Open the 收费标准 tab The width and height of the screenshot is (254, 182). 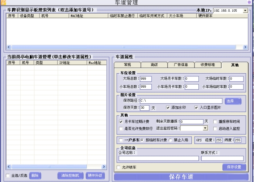(207, 65)
